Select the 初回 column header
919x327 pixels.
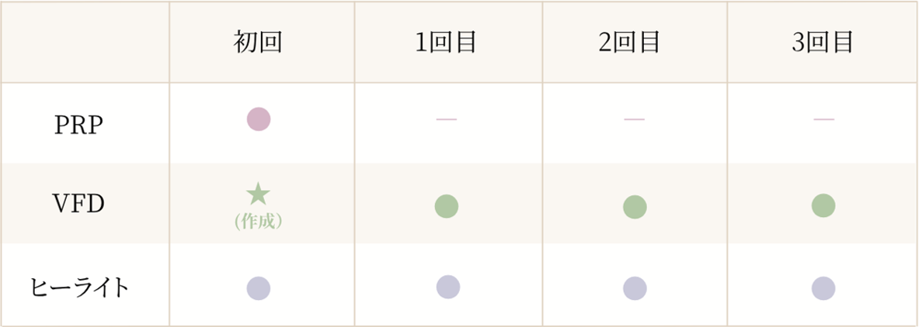259,43
